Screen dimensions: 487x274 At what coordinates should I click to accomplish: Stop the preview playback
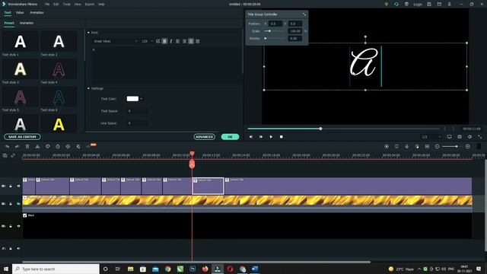[x=282, y=137]
